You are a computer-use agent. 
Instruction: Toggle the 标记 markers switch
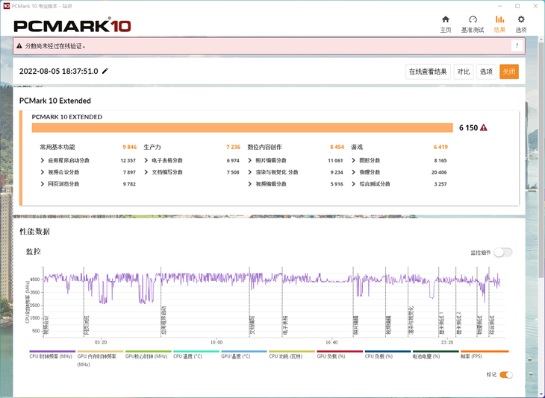click(x=506, y=375)
